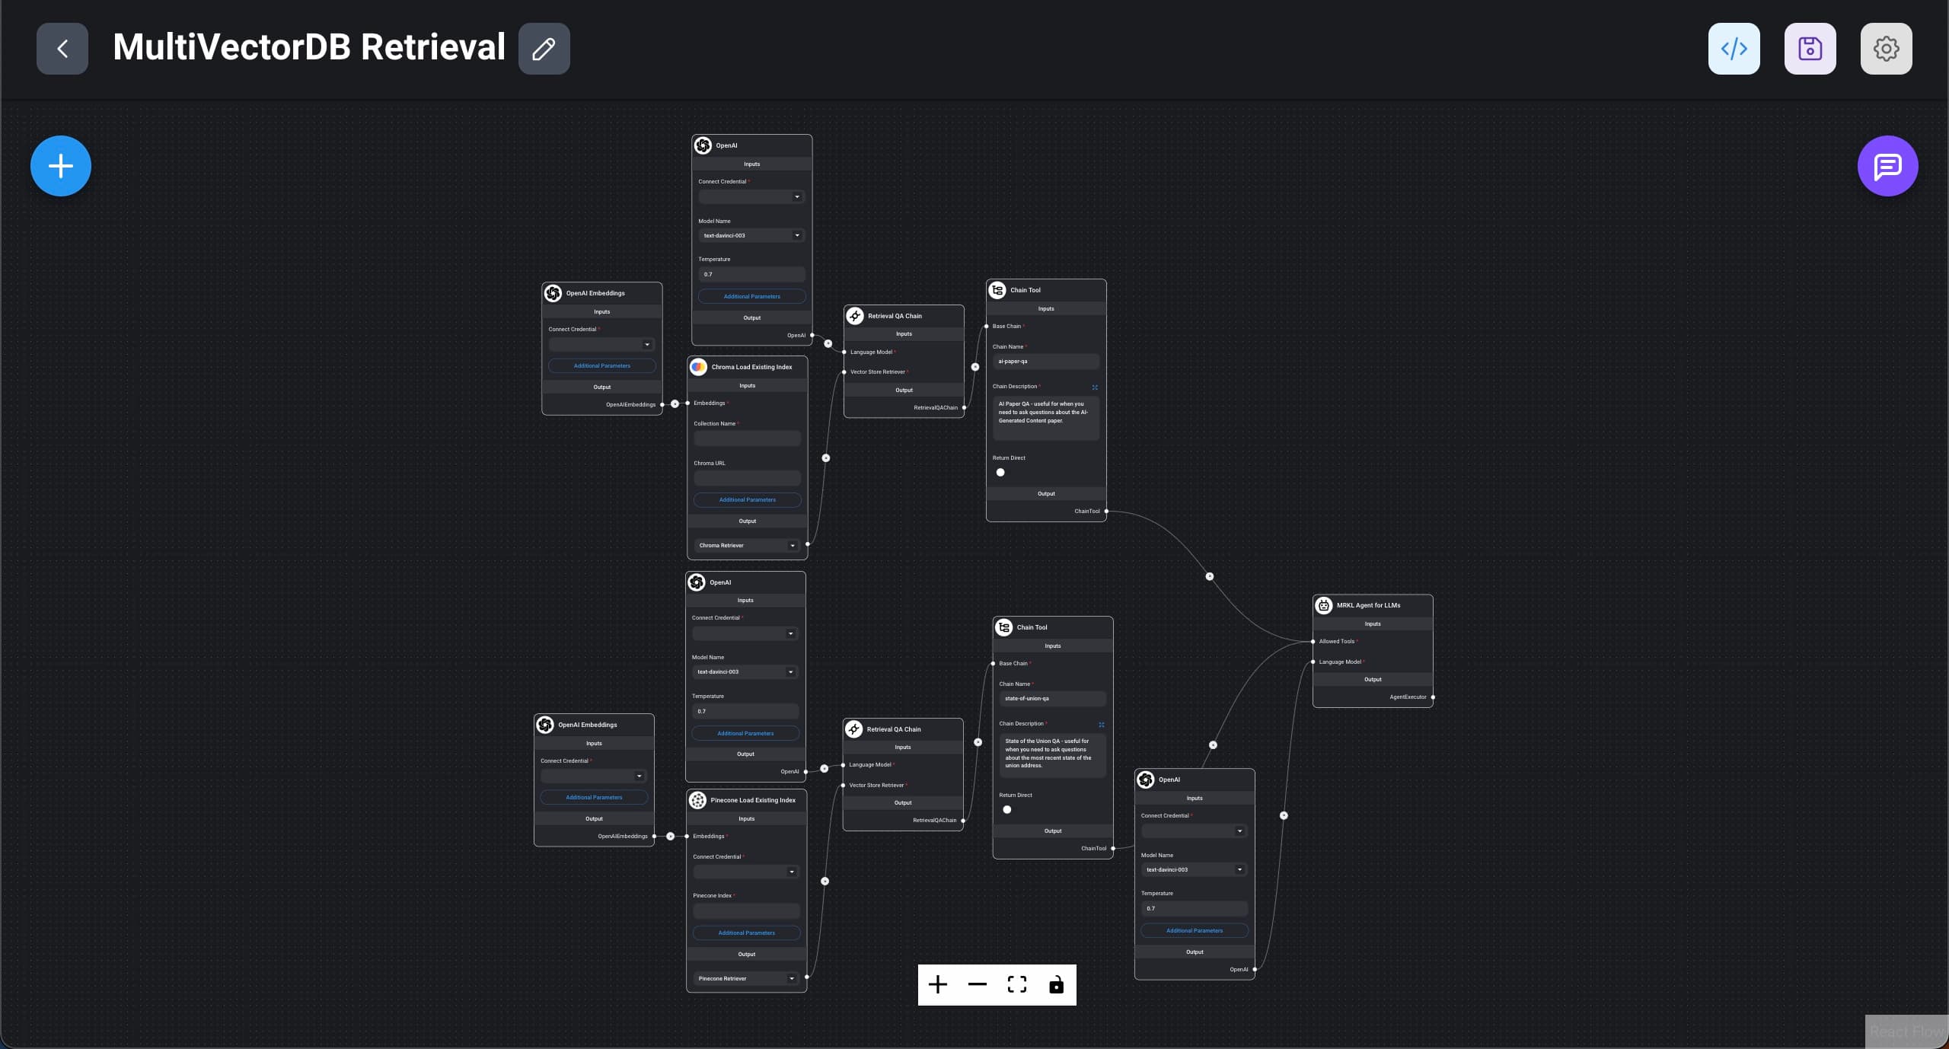Open Additional Parameters in Chroma Load Existing Index
The width and height of the screenshot is (1949, 1049).
(748, 500)
